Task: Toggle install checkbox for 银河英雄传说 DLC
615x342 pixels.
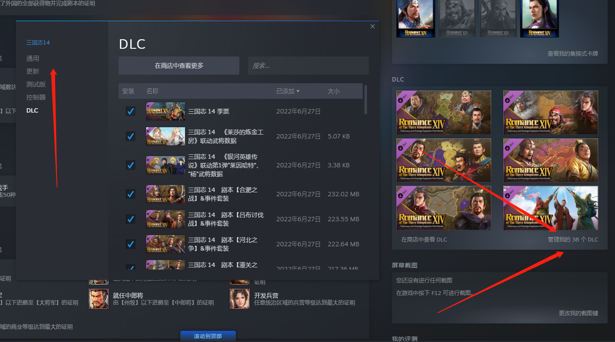Action: (x=130, y=165)
